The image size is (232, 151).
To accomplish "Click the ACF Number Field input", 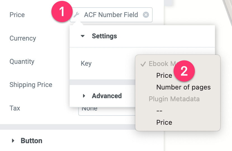I will (111, 15).
